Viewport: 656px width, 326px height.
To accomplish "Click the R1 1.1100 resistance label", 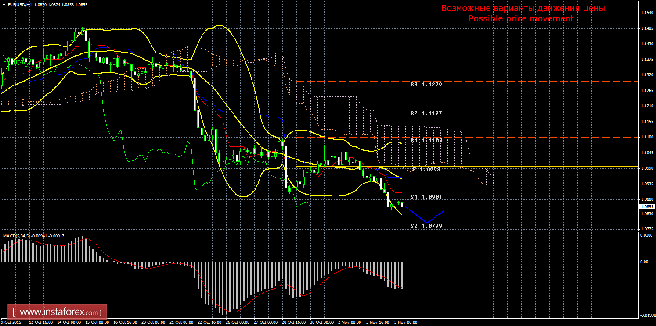I will pyautogui.click(x=426, y=141).
